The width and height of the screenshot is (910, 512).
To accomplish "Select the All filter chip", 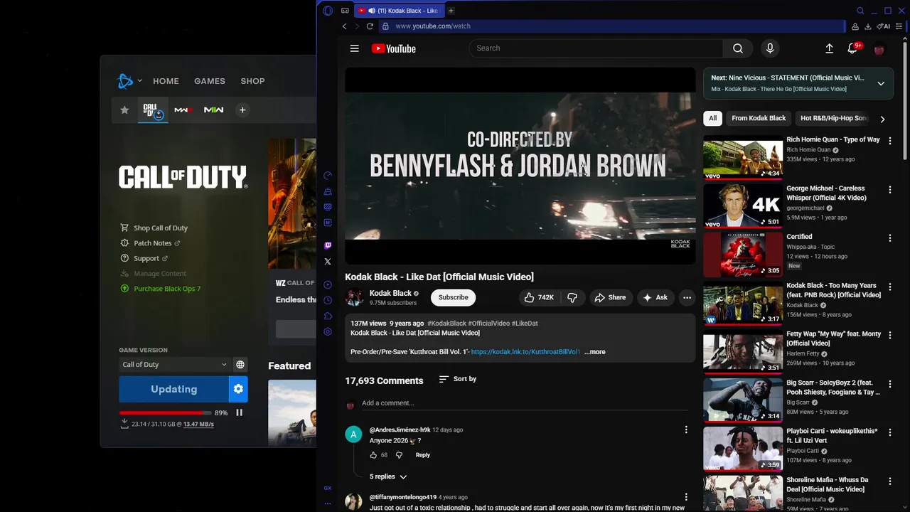I will pos(712,118).
